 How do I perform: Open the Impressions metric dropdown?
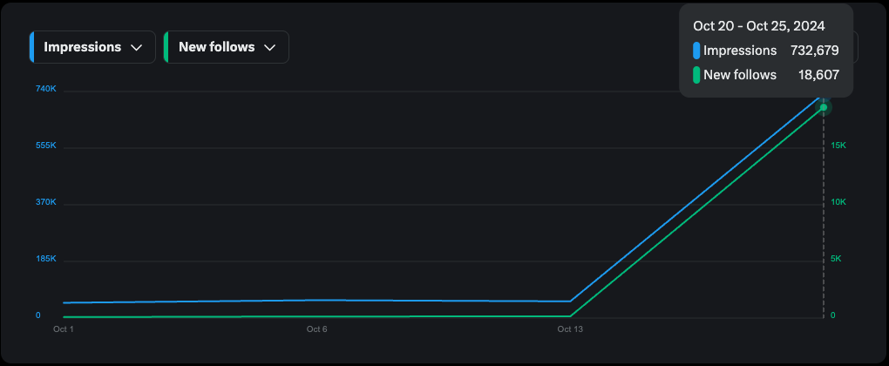92,47
